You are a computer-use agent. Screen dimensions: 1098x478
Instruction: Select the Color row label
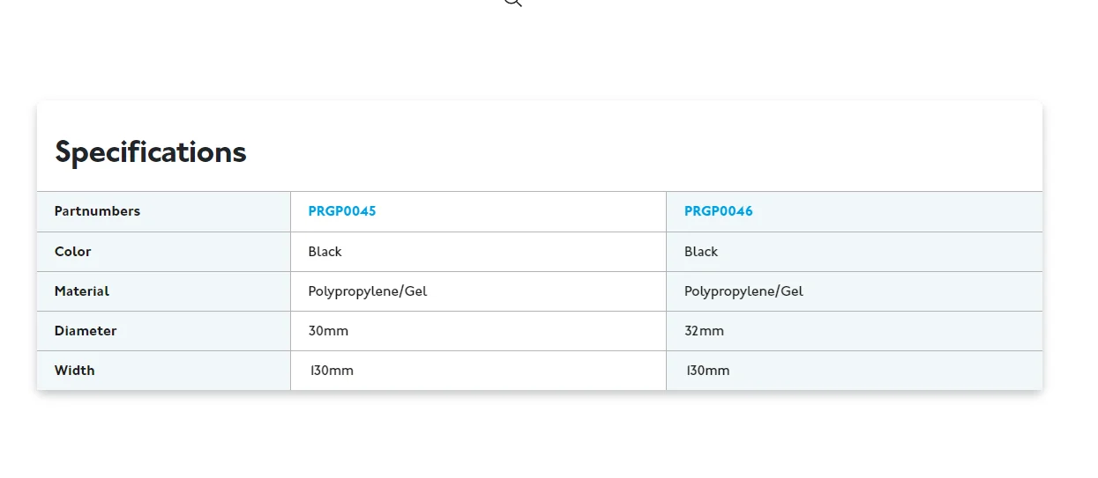(x=73, y=252)
